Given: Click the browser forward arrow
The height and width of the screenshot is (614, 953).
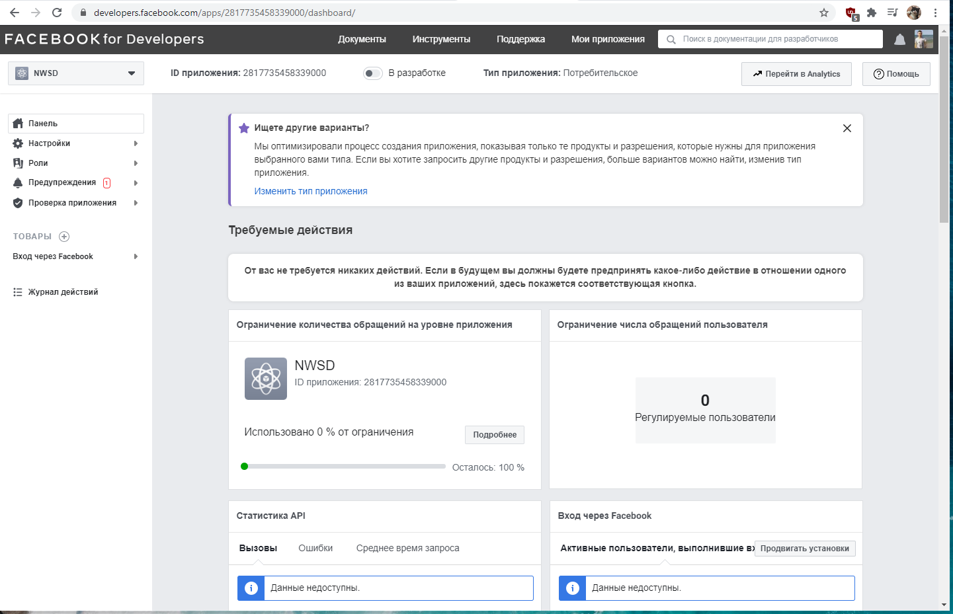Looking at the screenshot, I should tap(36, 13).
